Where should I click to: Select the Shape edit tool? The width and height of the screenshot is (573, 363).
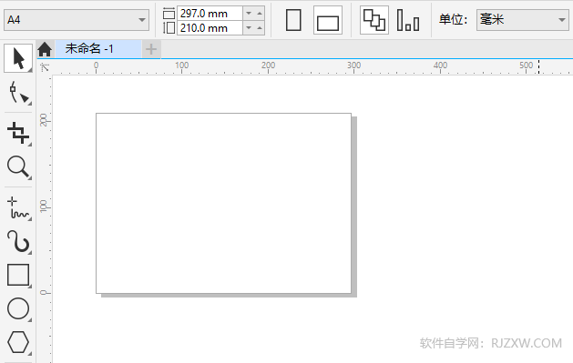point(18,92)
